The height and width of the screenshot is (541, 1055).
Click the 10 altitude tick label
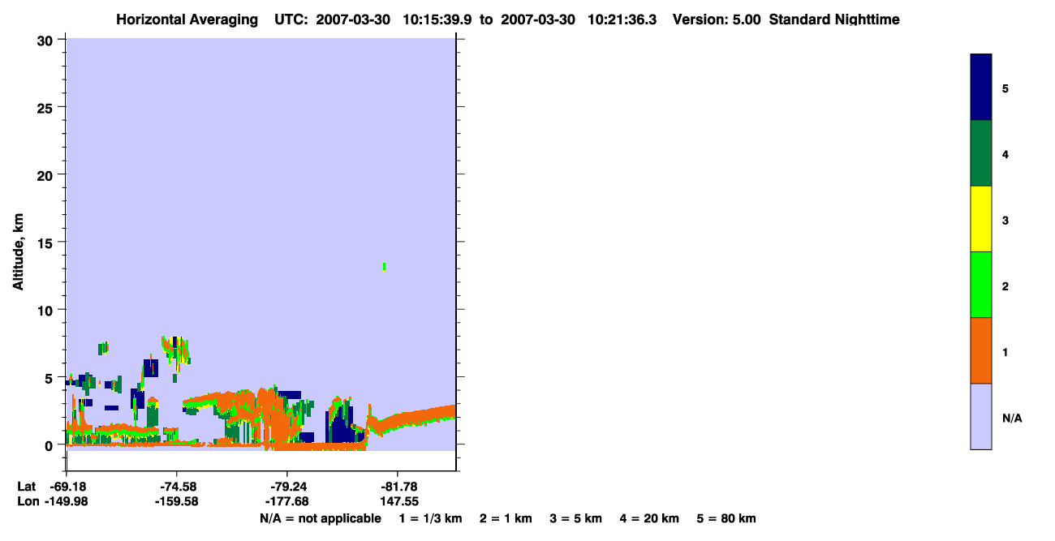coord(47,310)
